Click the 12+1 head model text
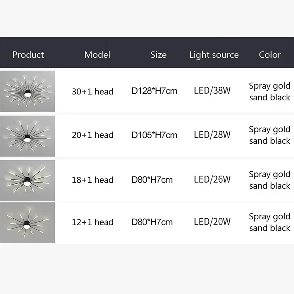This screenshot has width=294, height=294. tap(93, 222)
